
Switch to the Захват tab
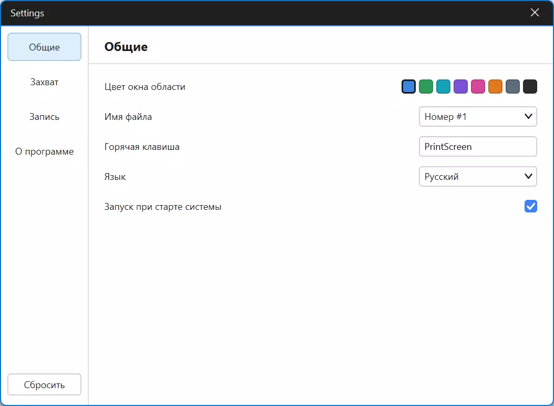[44, 82]
